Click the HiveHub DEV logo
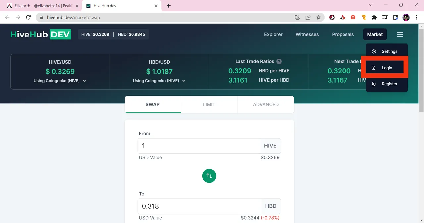Image resolution: width=424 pixels, height=223 pixels. click(x=40, y=34)
